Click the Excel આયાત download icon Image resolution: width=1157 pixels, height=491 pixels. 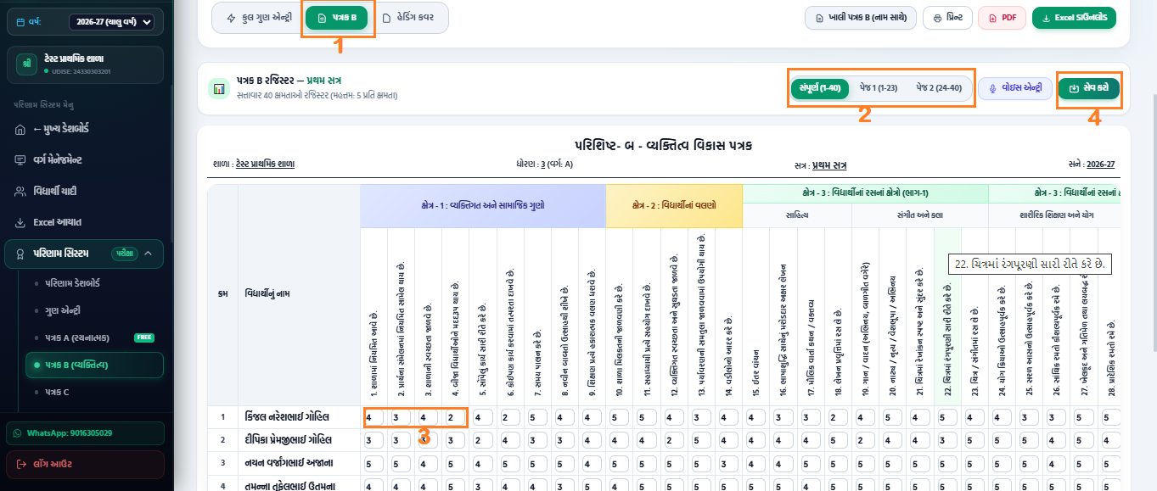[20, 222]
